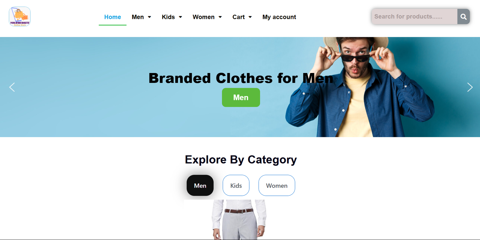Click the green Men banner button
The image size is (480, 240).
pyautogui.click(x=241, y=97)
